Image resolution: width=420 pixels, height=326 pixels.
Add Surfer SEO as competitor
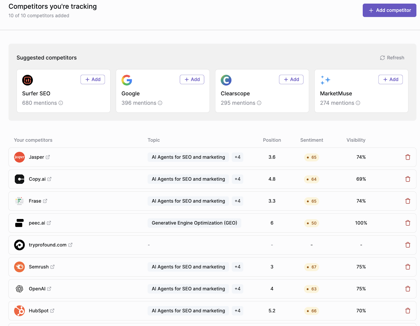coord(93,79)
